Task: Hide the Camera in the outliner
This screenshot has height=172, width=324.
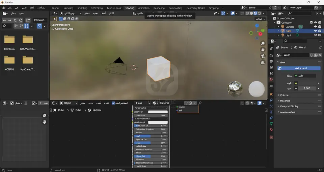Action: click(315, 27)
